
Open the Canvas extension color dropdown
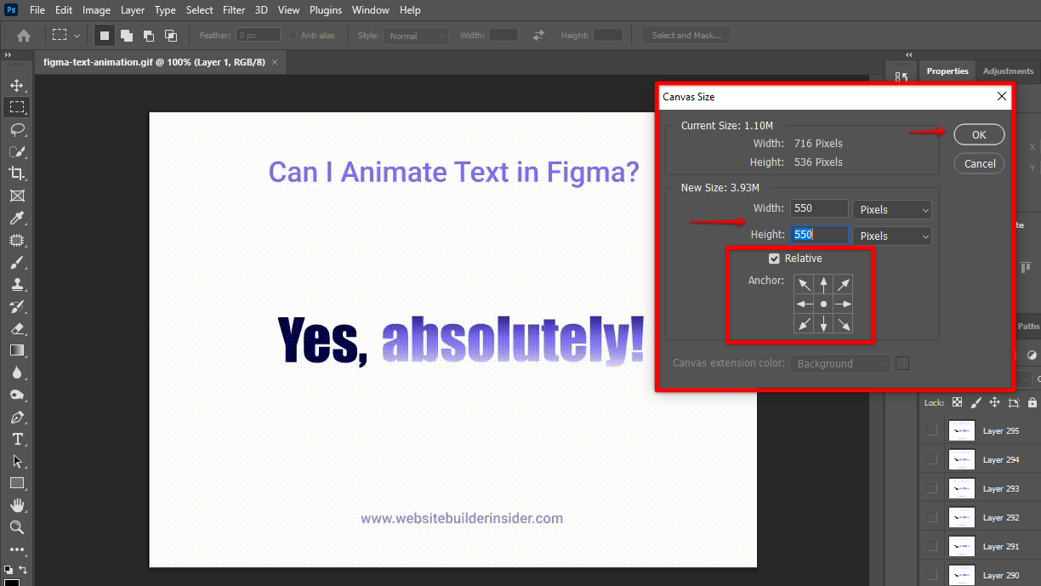coord(839,363)
